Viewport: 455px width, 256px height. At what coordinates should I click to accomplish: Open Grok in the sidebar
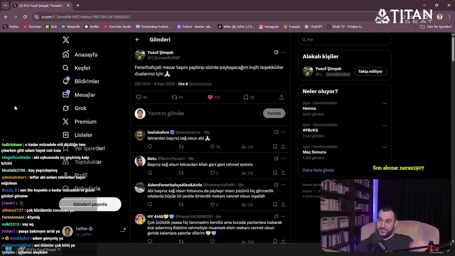click(75, 108)
